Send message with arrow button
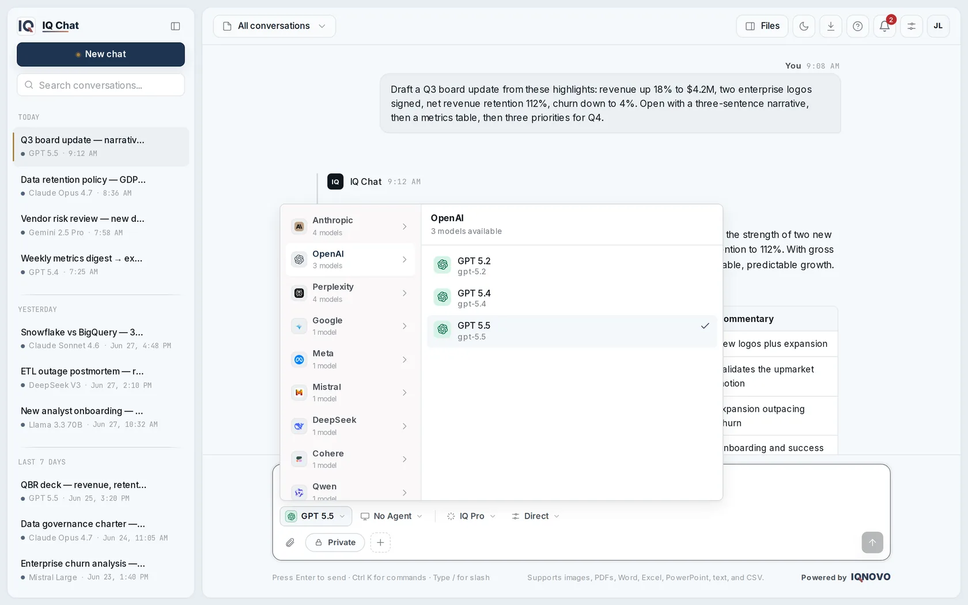The image size is (968, 605). point(872,542)
